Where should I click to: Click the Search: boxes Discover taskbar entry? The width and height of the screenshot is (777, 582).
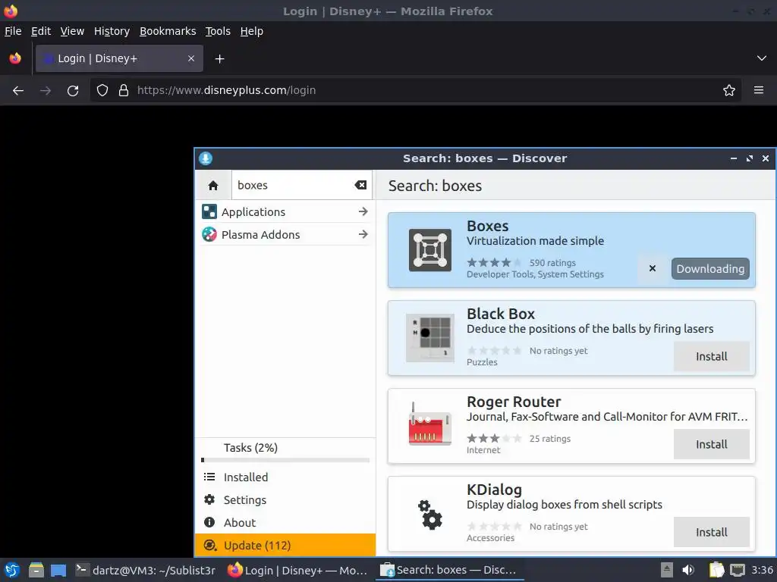(449, 570)
